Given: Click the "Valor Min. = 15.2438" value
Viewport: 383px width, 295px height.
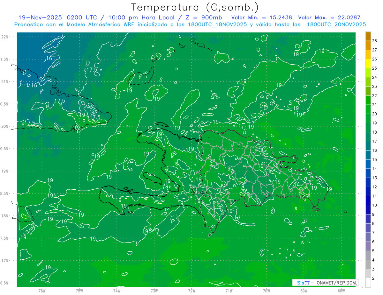Looking at the screenshot, I should click(x=262, y=18).
